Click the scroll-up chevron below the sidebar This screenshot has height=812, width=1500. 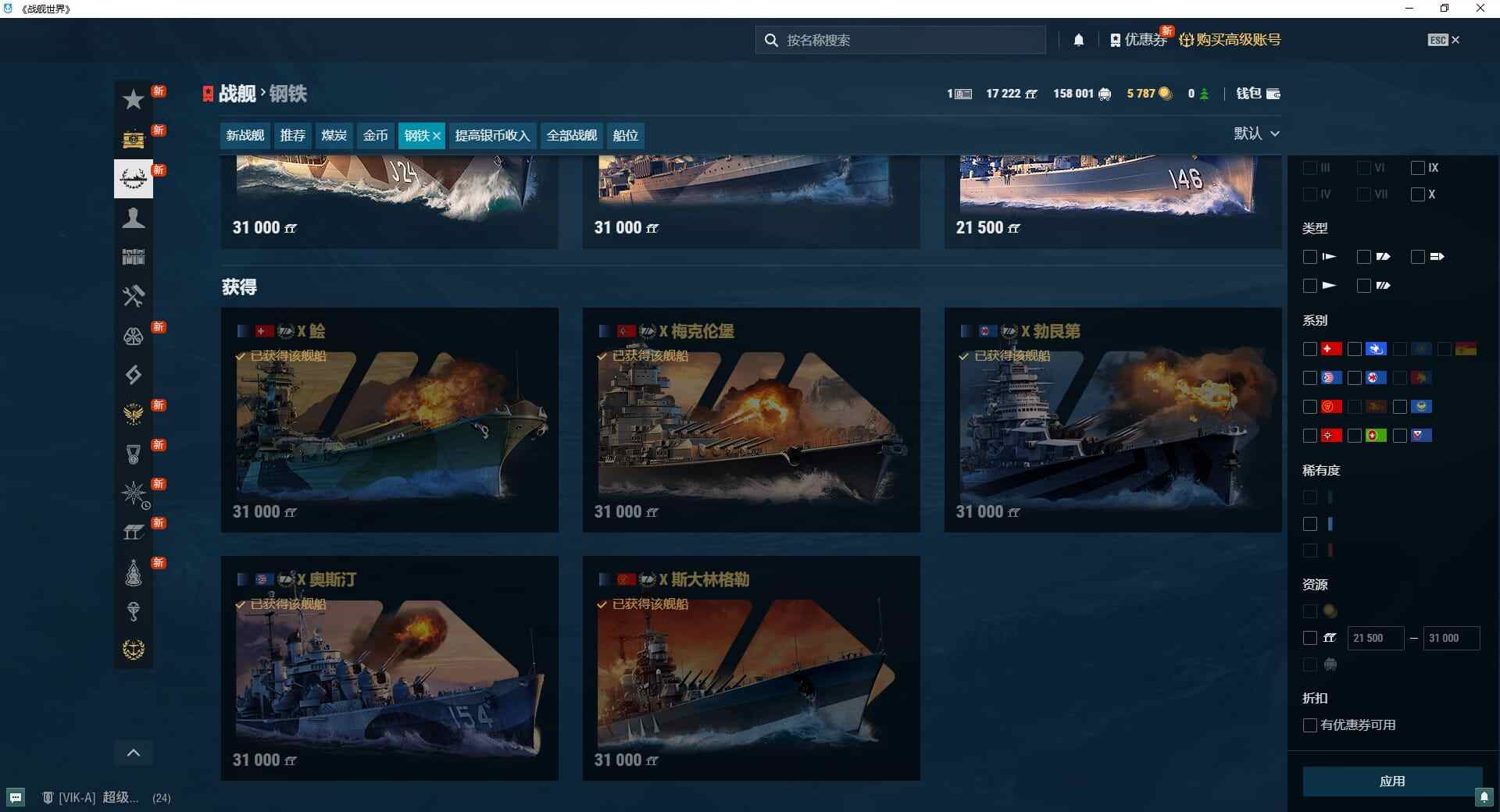[134, 753]
